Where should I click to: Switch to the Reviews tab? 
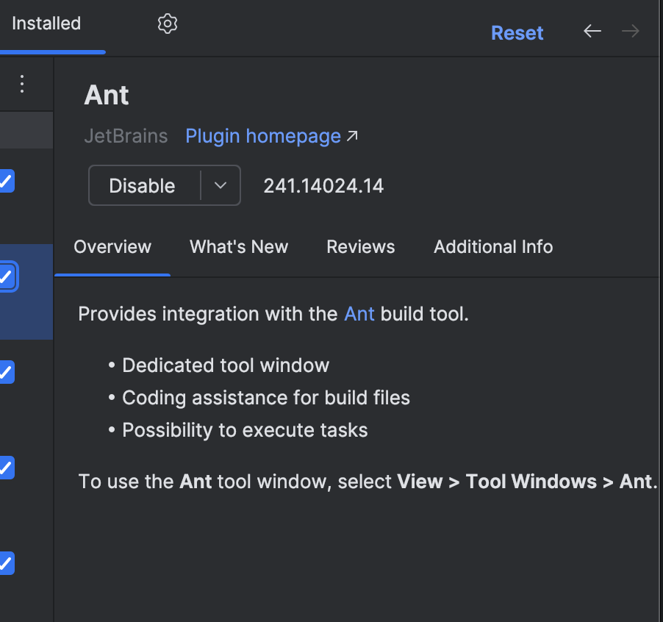click(360, 247)
